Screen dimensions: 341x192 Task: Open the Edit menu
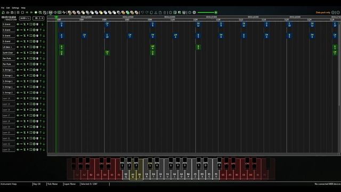click(8, 8)
